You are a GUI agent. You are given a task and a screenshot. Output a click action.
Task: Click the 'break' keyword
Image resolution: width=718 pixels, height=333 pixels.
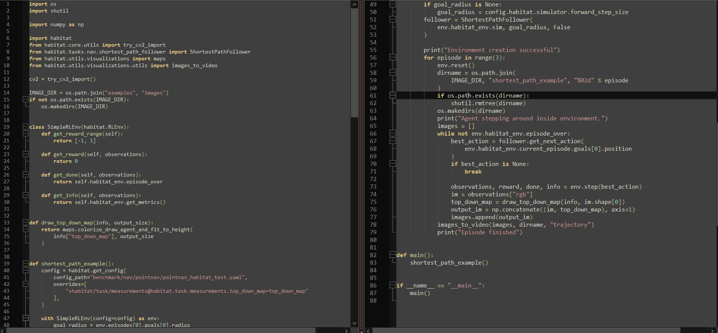473,171
